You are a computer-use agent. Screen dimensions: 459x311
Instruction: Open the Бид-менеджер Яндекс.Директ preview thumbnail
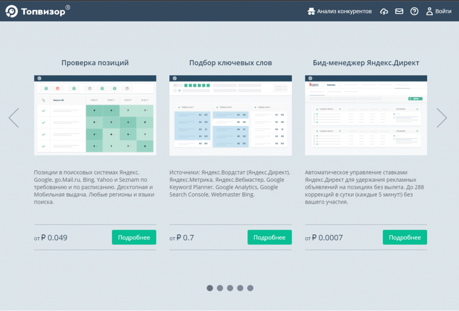pyautogui.click(x=366, y=115)
